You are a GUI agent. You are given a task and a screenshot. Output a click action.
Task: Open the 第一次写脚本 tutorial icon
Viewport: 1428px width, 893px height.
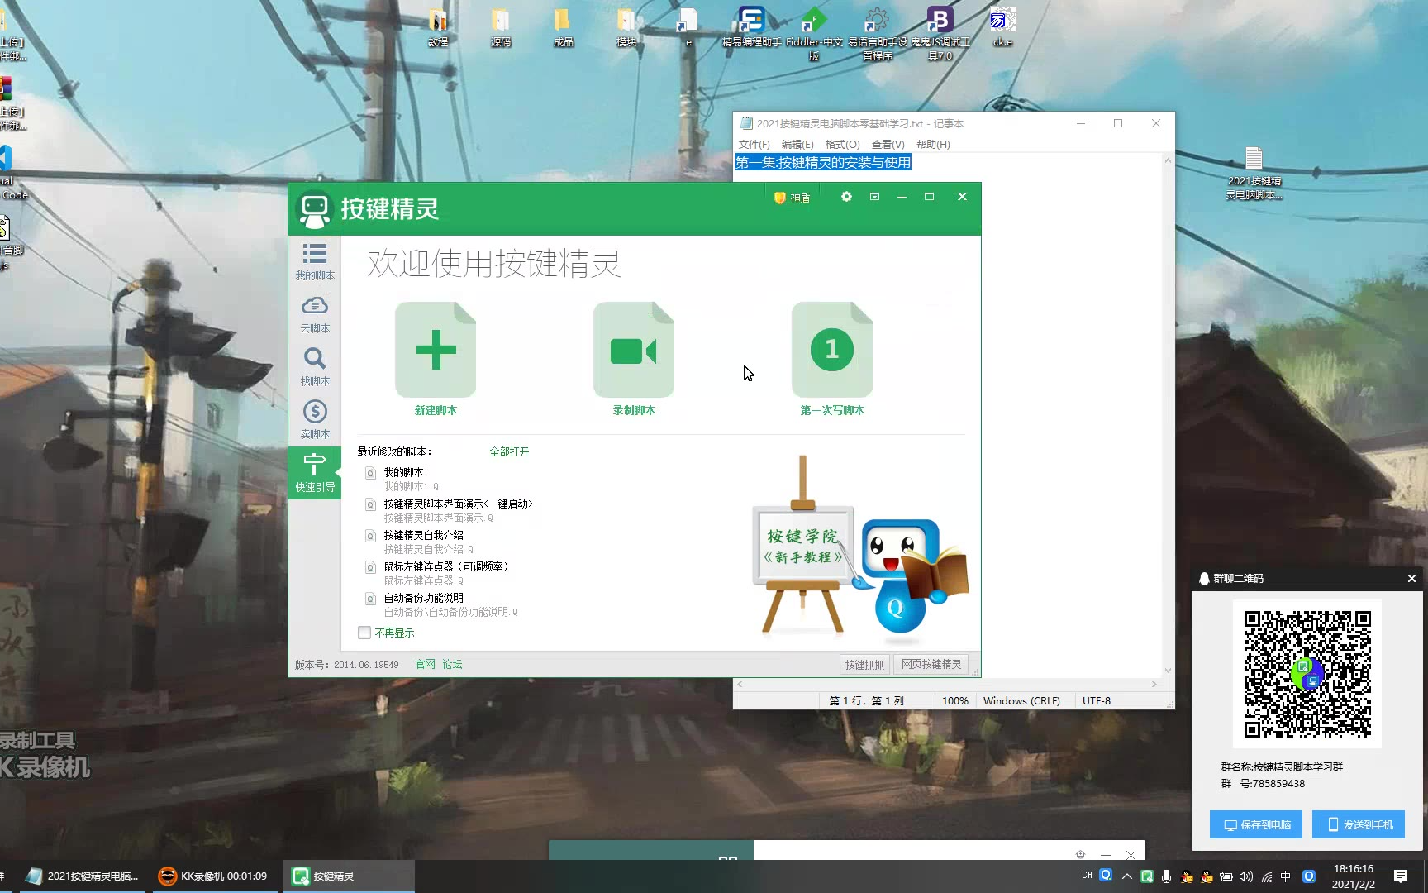click(x=831, y=351)
